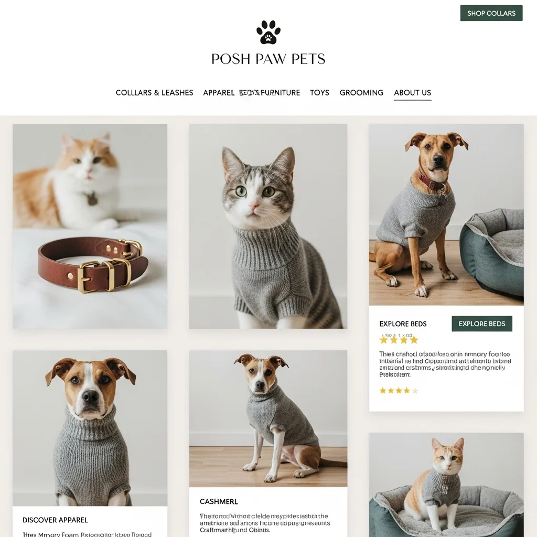Click the Shop Collars button

tap(491, 13)
